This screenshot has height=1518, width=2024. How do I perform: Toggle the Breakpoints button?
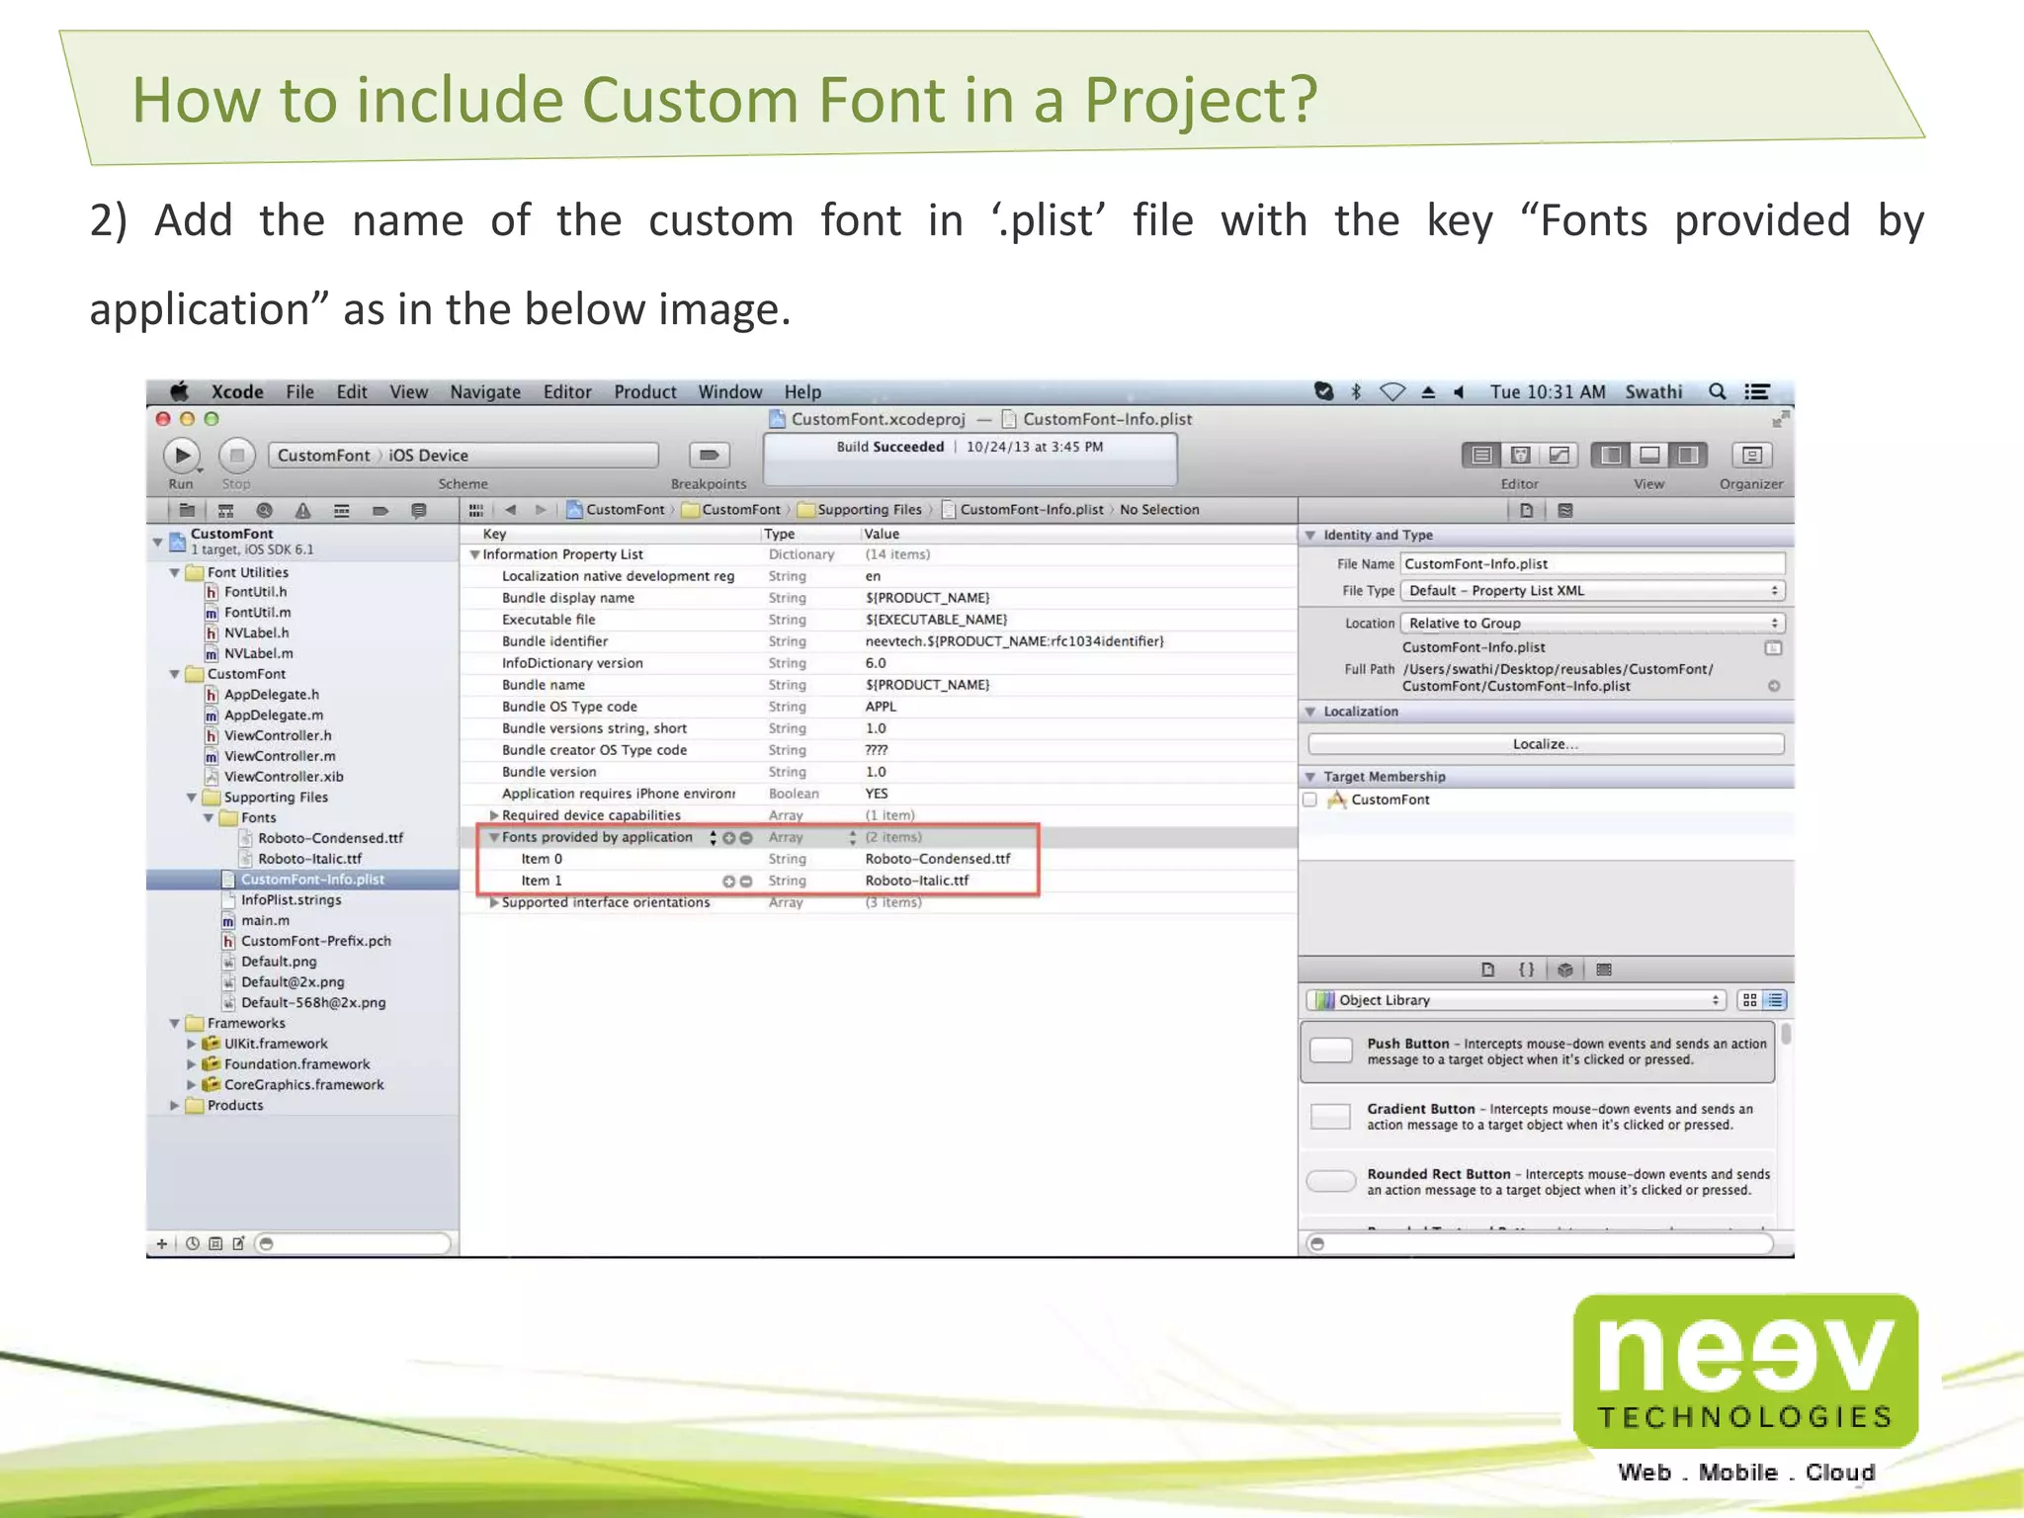pos(709,455)
